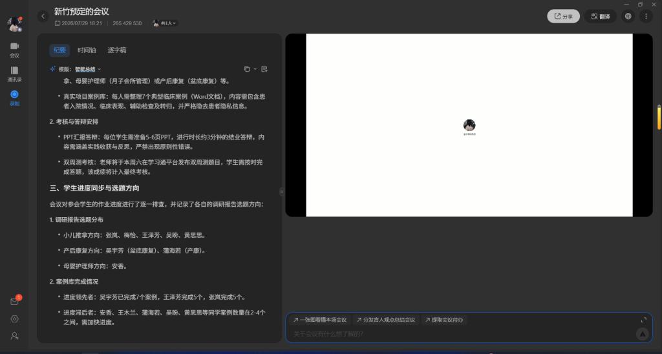Screen dimensions: 662x354
Task: Open the copy options dropdown arrow
Action: (x=255, y=69)
